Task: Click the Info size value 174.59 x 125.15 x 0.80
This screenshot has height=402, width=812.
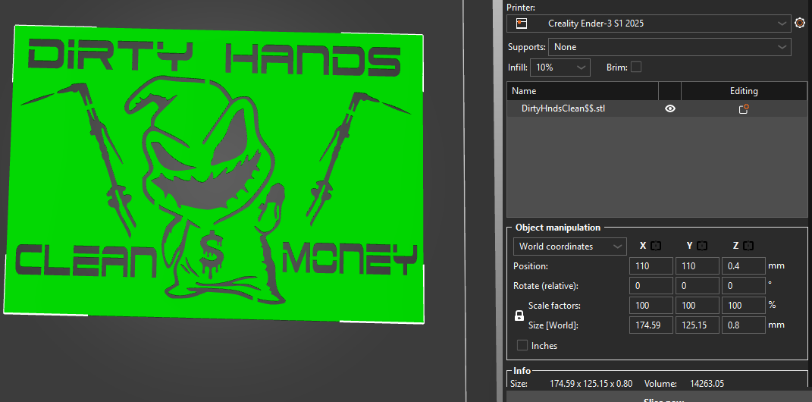Action: pos(591,384)
